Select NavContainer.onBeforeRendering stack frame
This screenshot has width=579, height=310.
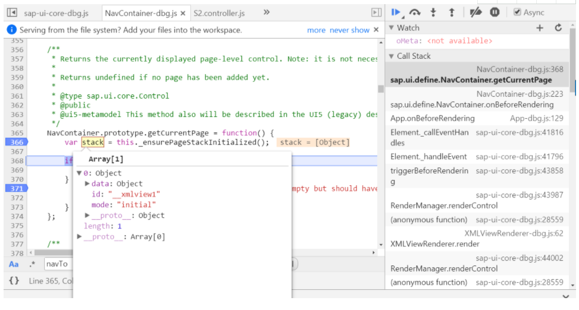[477, 99]
